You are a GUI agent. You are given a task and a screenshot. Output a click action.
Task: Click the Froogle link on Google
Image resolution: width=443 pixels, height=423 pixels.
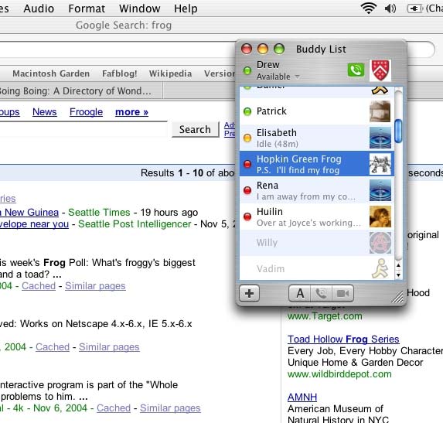pos(86,112)
